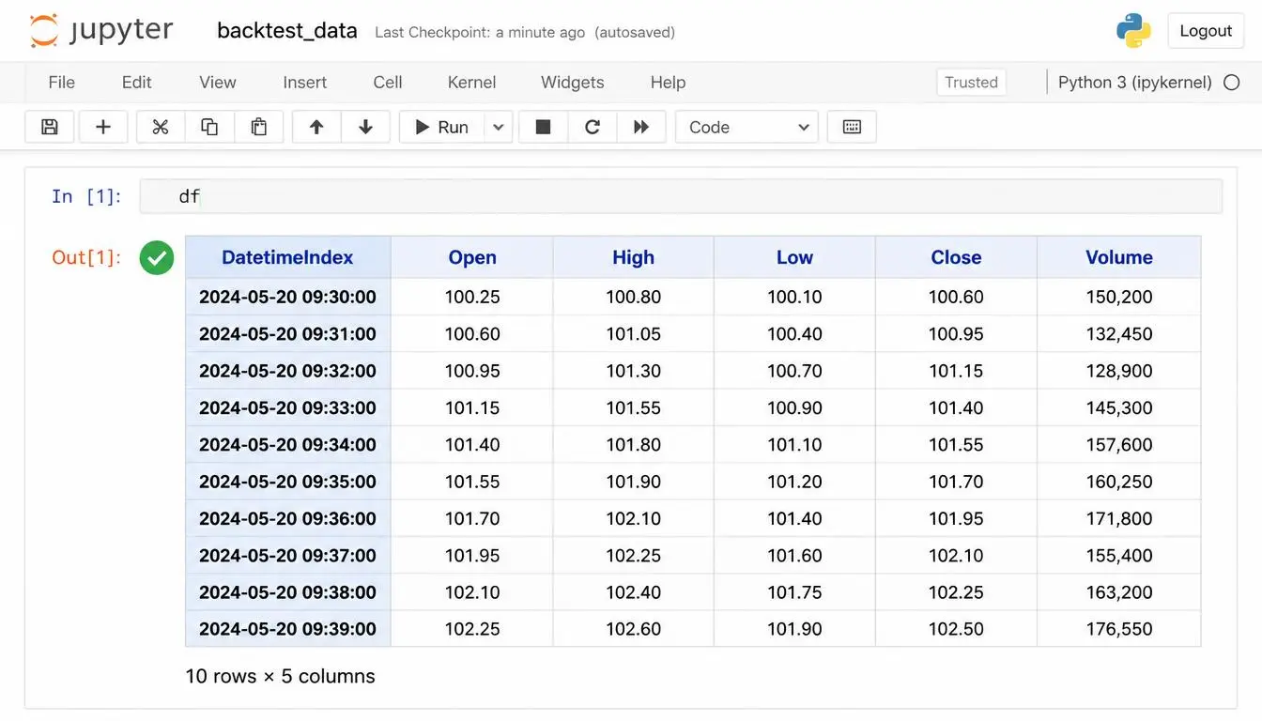
Task: Click the High value 102.10
Action: pyautogui.click(x=633, y=518)
